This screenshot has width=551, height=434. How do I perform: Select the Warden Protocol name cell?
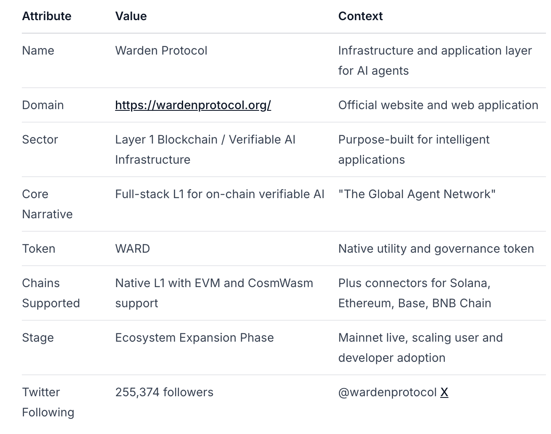coord(161,50)
